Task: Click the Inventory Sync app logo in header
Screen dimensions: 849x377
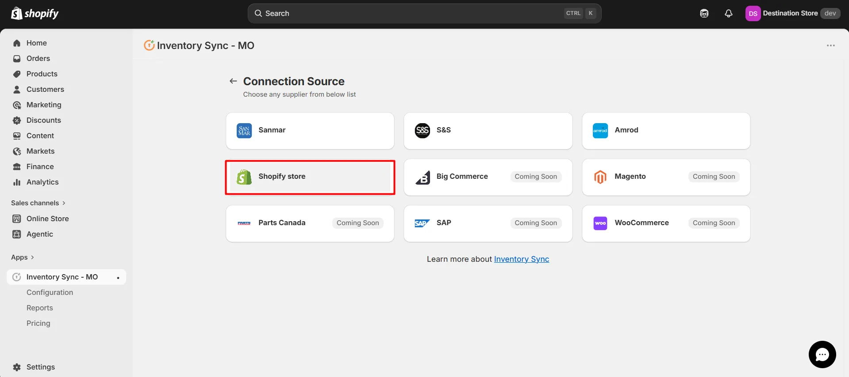Action: pos(149,45)
